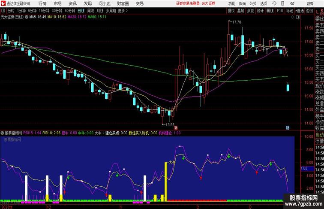The height and width of the screenshot is (209, 324).
Task: Click the MA5: 16.45 value label
Action: [38, 17]
